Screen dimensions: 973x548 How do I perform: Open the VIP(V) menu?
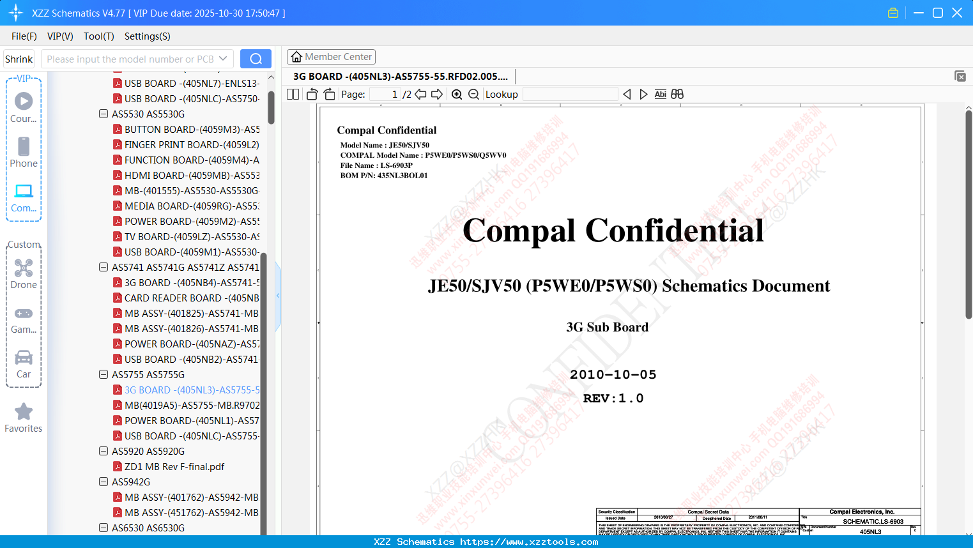click(x=60, y=36)
